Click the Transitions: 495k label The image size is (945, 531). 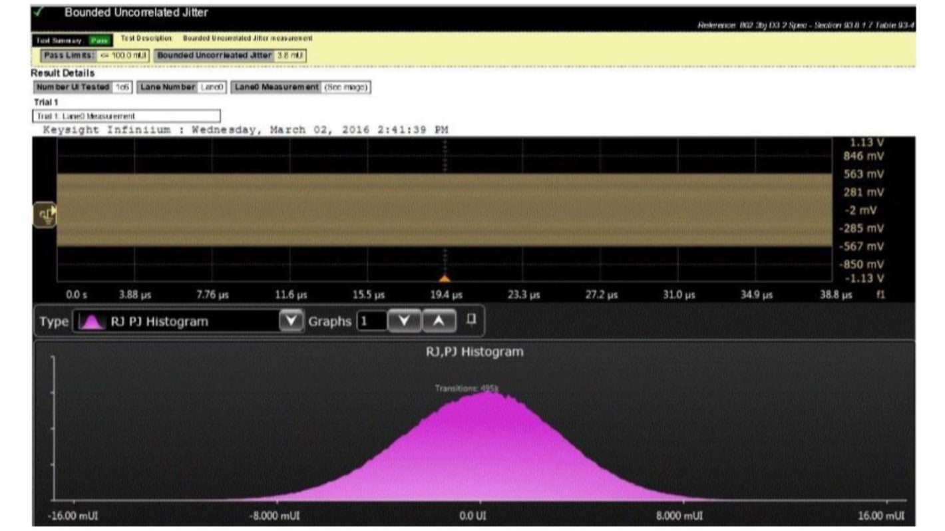click(467, 388)
